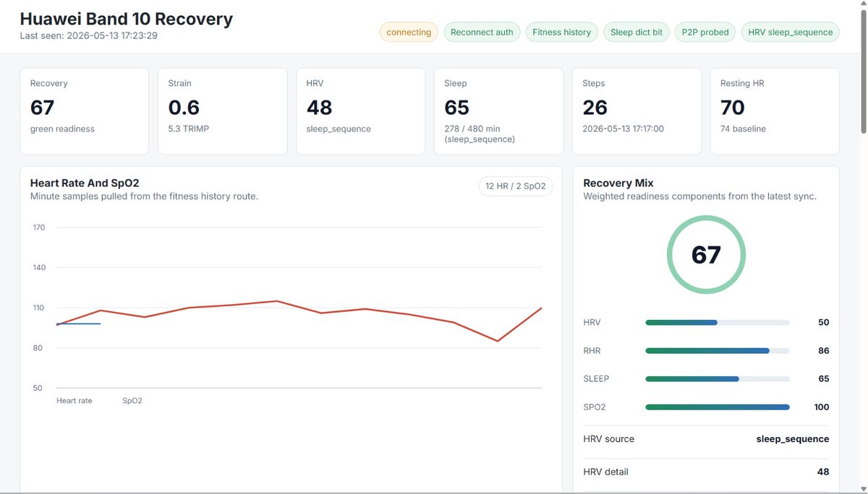This screenshot has height=494, width=868.
Task: Click the Steps timestamp "2026-05-13 17:17:00"
Action: (x=624, y=129)
